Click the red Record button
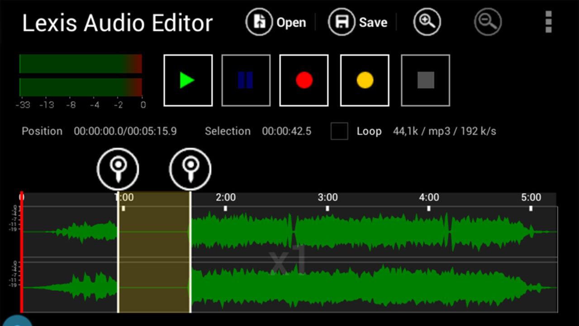Viewport: 579px width, 326px height. (x=304, y=80)
